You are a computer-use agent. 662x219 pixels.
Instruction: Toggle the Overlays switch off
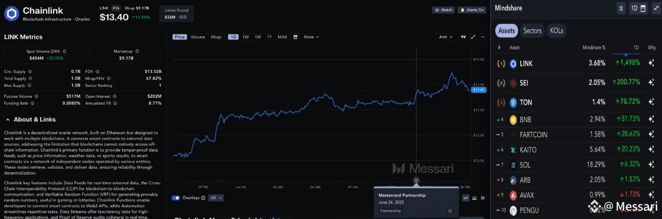click(176, 198)
